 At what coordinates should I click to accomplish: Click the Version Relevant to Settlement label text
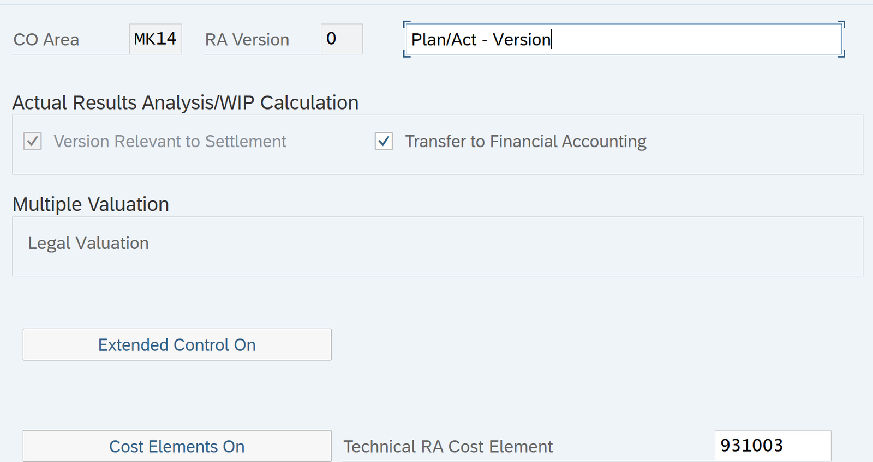click(170, 142)
